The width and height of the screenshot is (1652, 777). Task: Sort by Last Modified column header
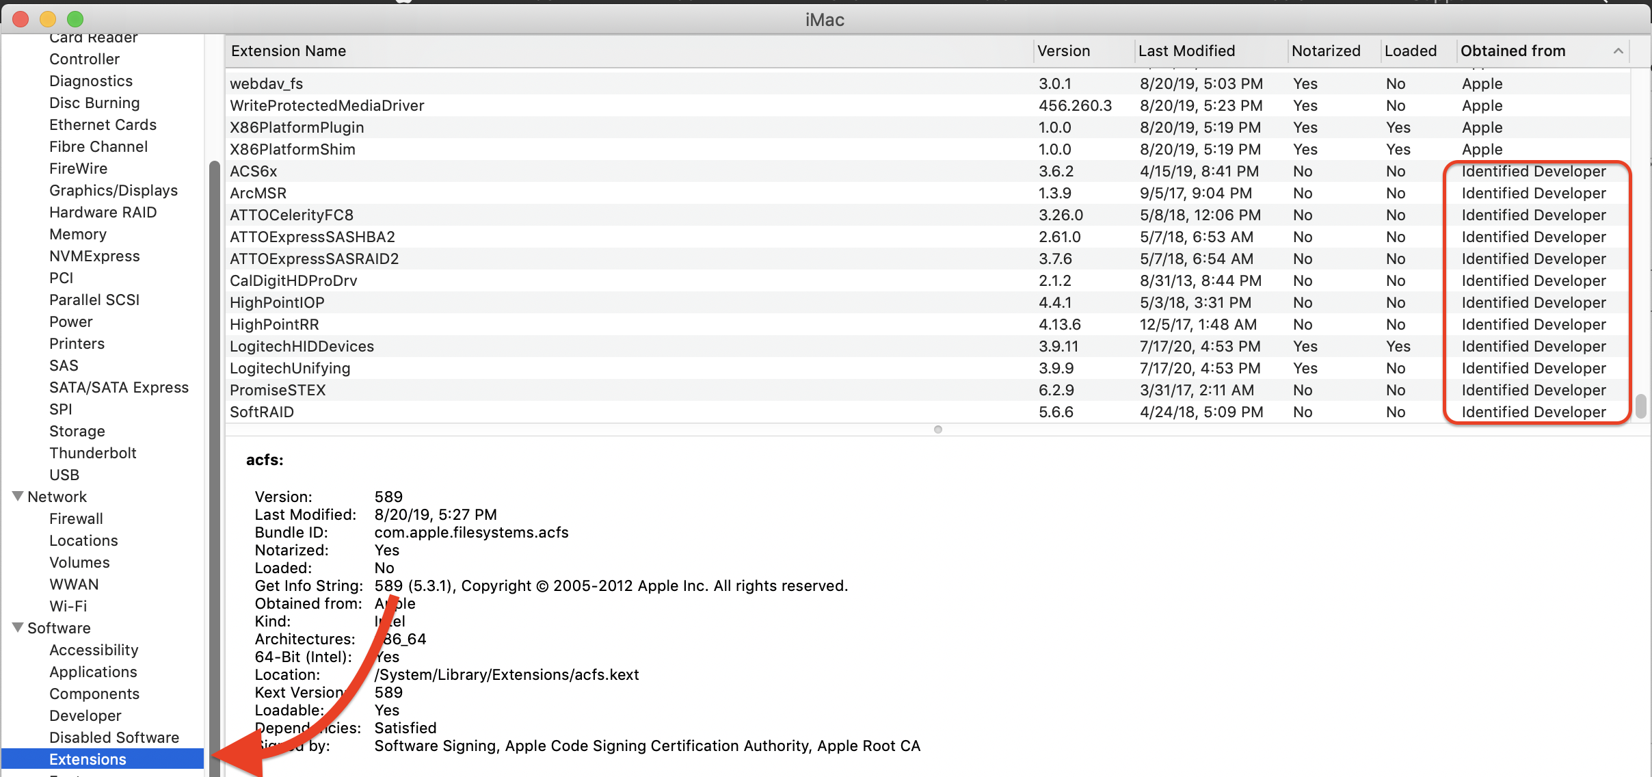pos(1186,51)
